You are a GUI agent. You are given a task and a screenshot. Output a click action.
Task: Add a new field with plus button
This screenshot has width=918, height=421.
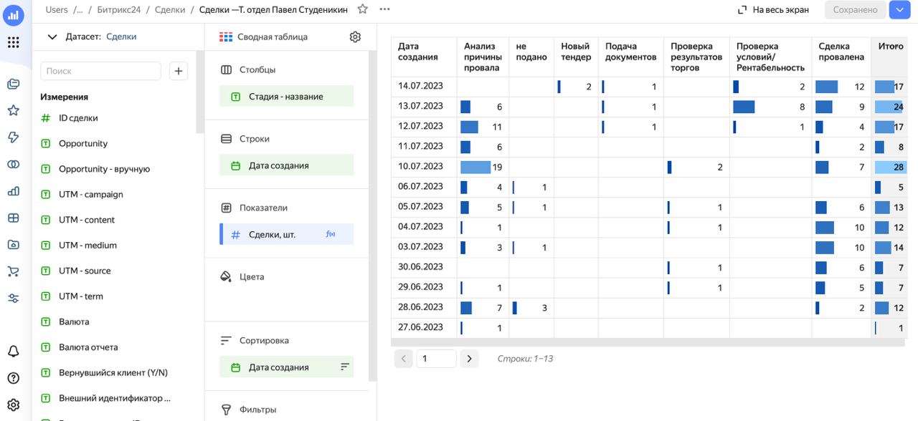click(x=179, y=71)
